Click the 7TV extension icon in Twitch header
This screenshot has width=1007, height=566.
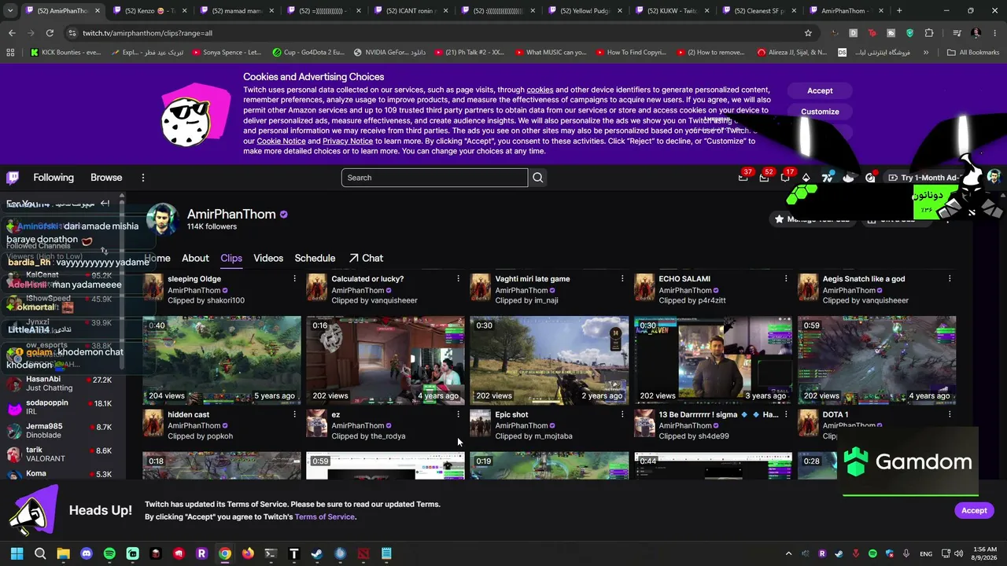click(828, 178)
